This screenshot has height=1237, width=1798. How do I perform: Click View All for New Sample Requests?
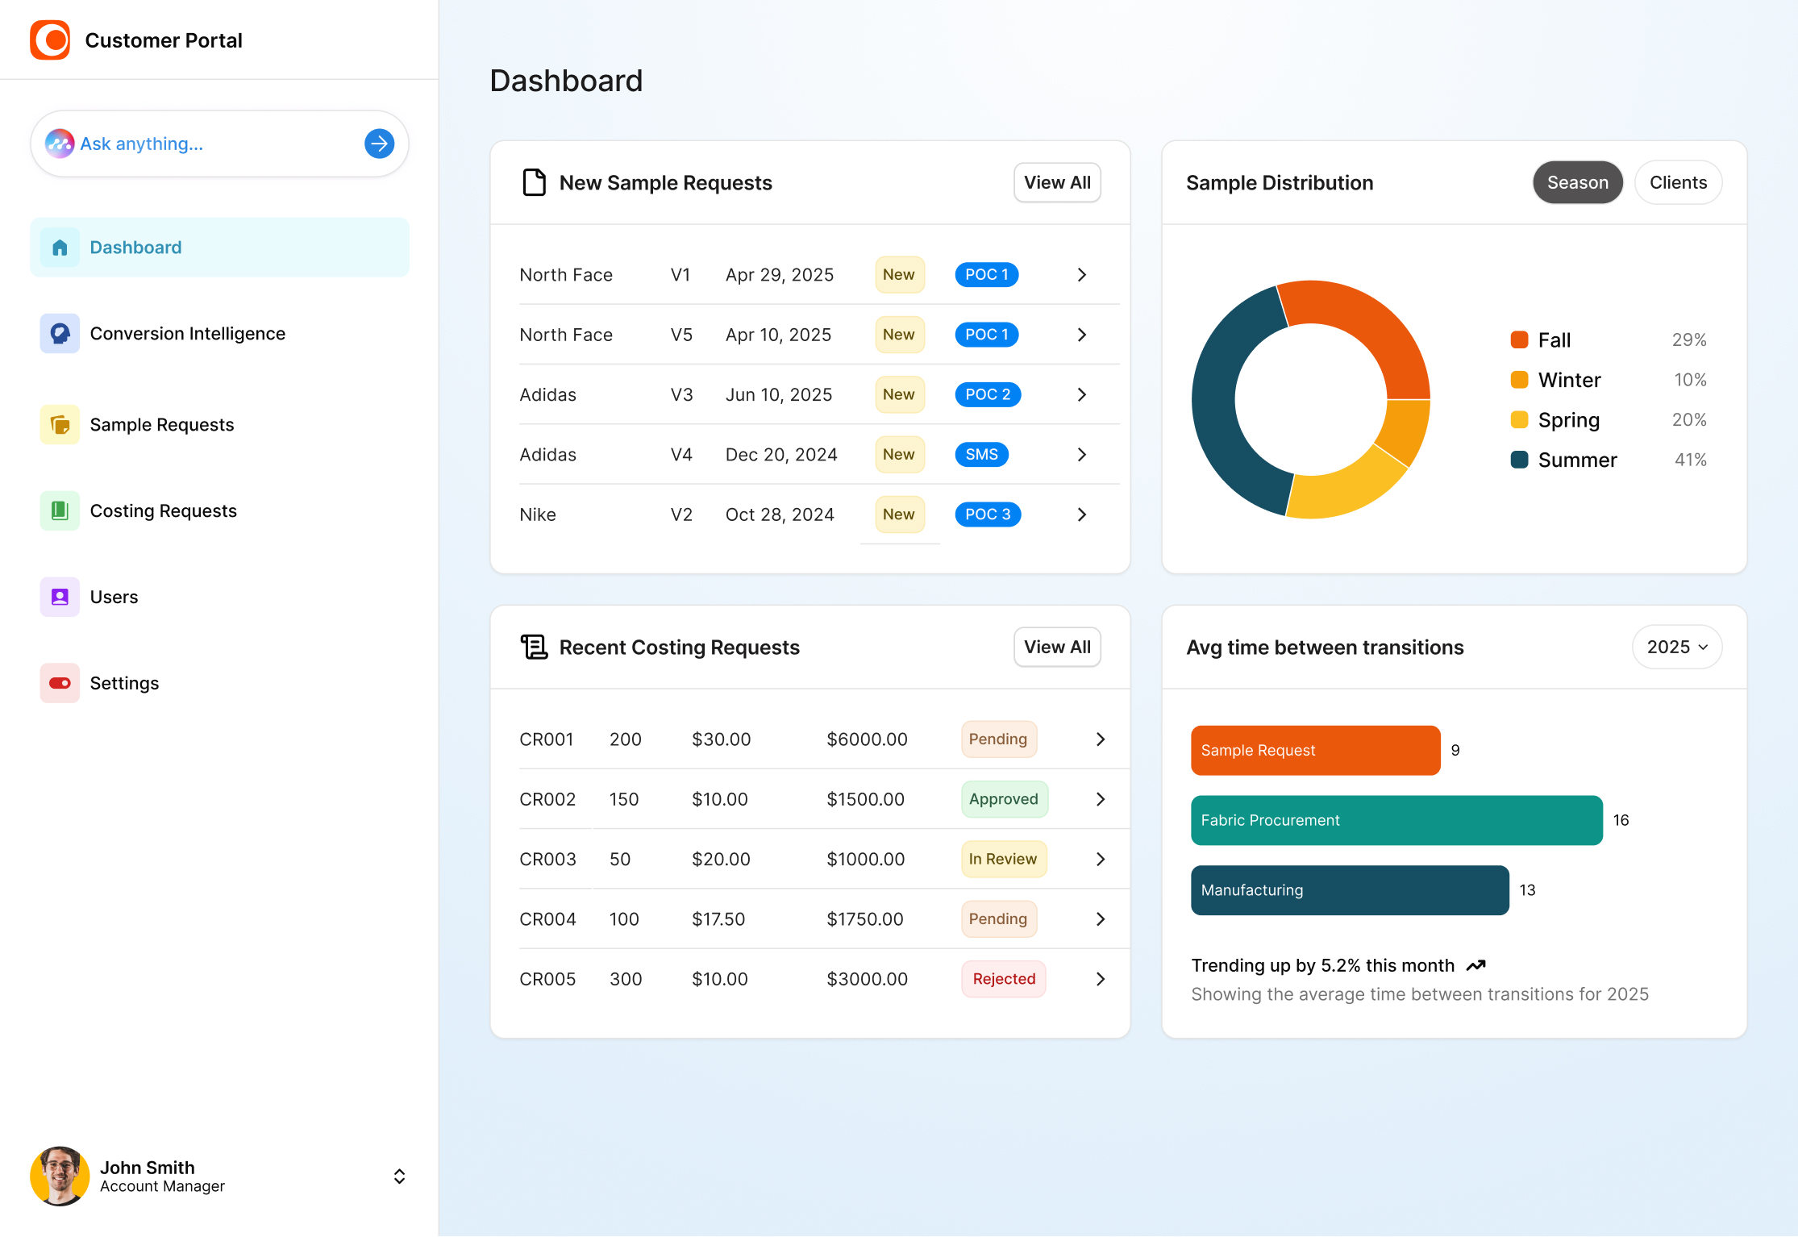[x=1056, y=182]
